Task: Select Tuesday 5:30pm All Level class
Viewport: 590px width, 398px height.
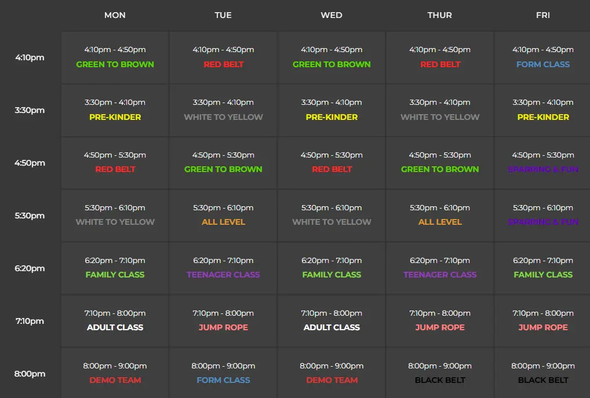Action: (223, 222)
